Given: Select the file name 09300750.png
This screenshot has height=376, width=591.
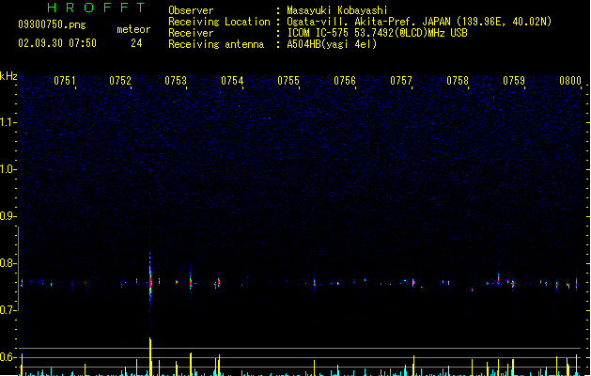Looking at the screenshot, I should (x=52, y=24).
